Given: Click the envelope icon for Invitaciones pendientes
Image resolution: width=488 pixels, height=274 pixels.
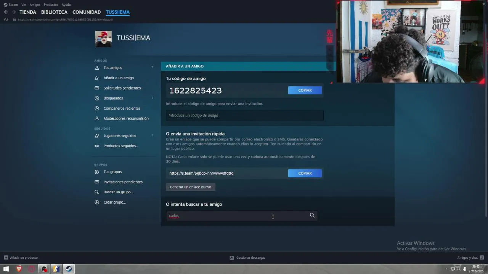Looking at the screenshot, I should pyautogui.click(x=97, y=182).
